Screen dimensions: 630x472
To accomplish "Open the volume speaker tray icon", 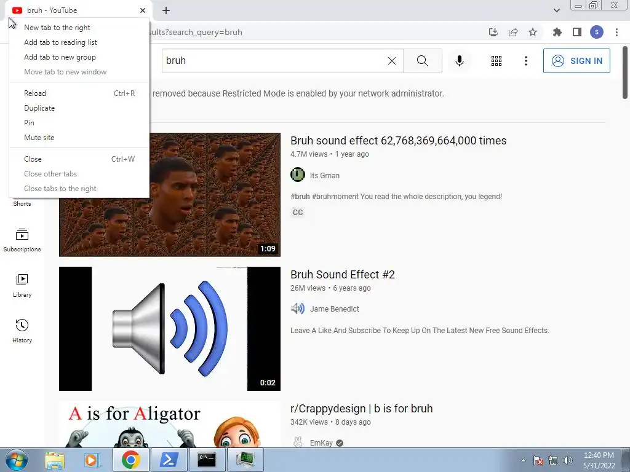I will pos(567,460).
